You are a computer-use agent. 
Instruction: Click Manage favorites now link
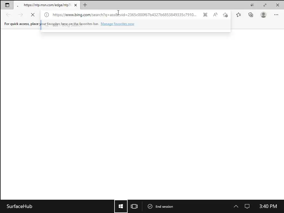click(x=117, y=24)
